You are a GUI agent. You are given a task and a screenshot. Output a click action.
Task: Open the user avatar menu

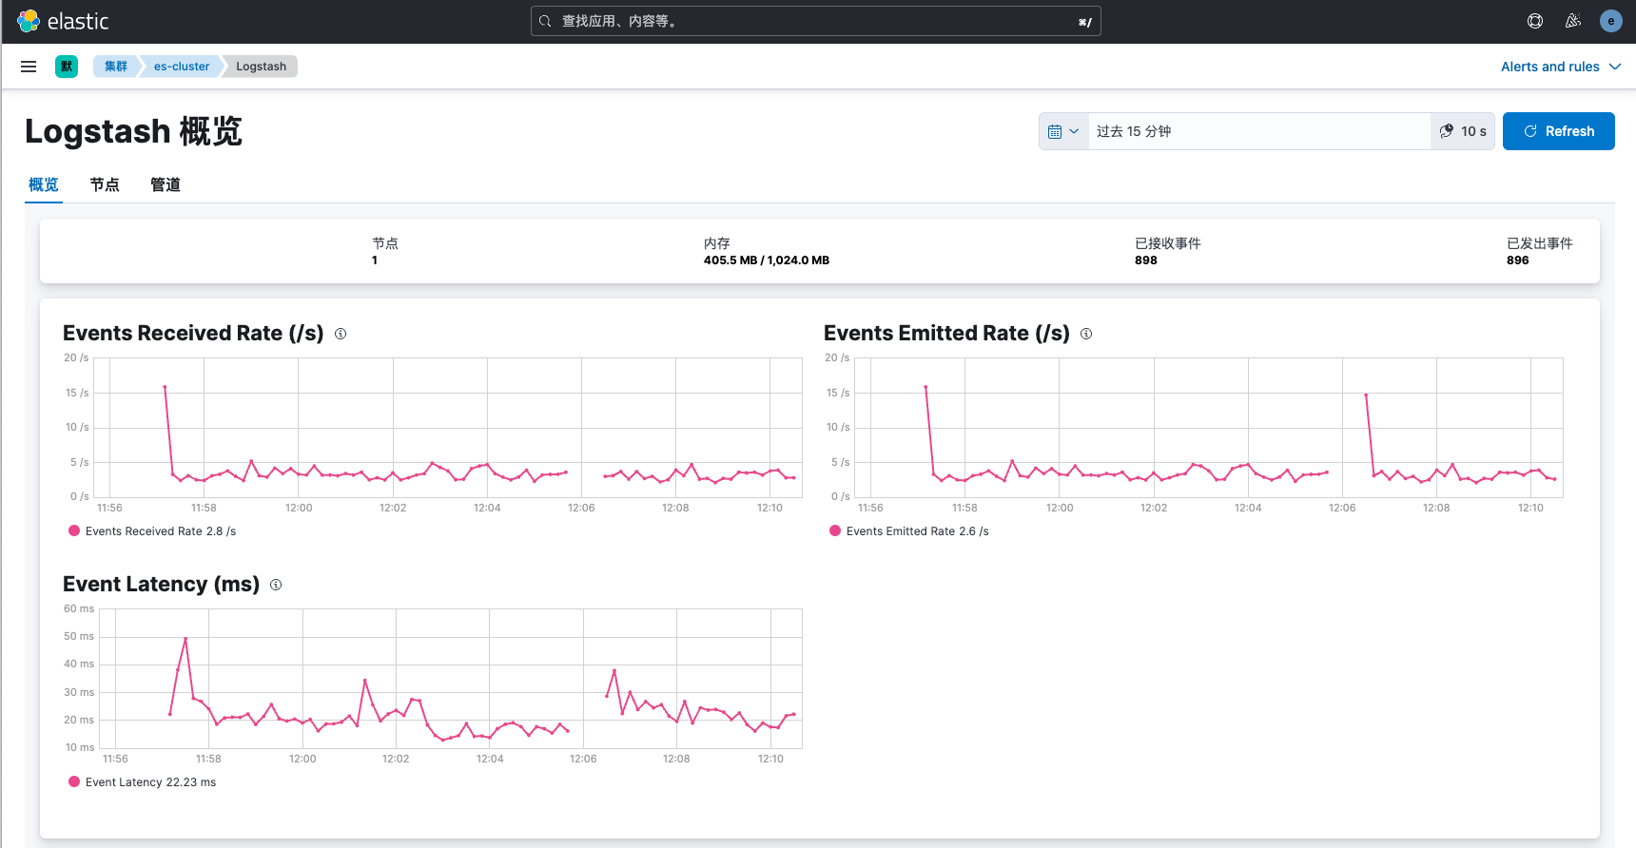tap(1611, 21)
